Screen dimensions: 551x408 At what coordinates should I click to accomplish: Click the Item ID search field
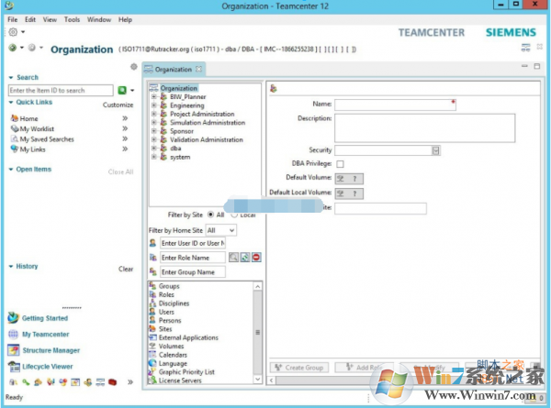click(x=61, y=90)
